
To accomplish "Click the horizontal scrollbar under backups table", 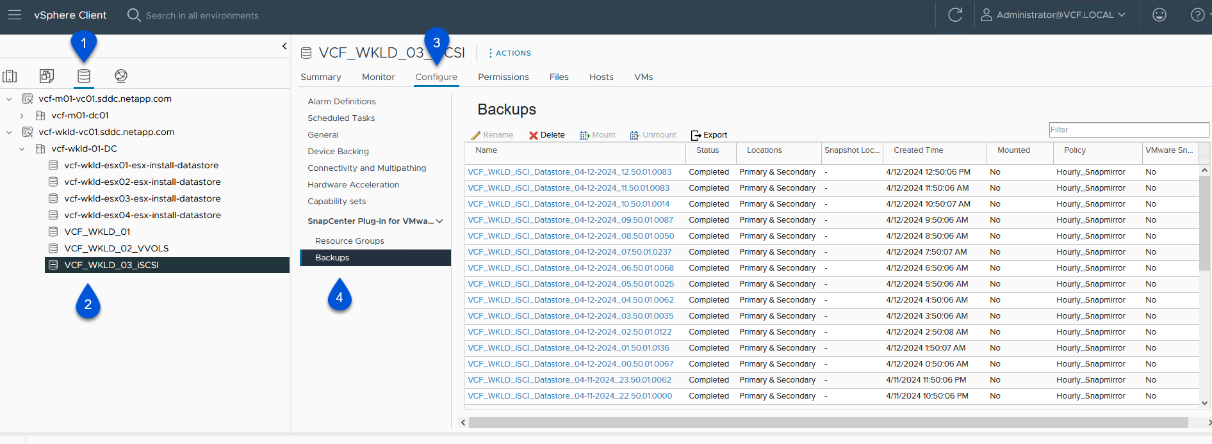I will [828, 423].
